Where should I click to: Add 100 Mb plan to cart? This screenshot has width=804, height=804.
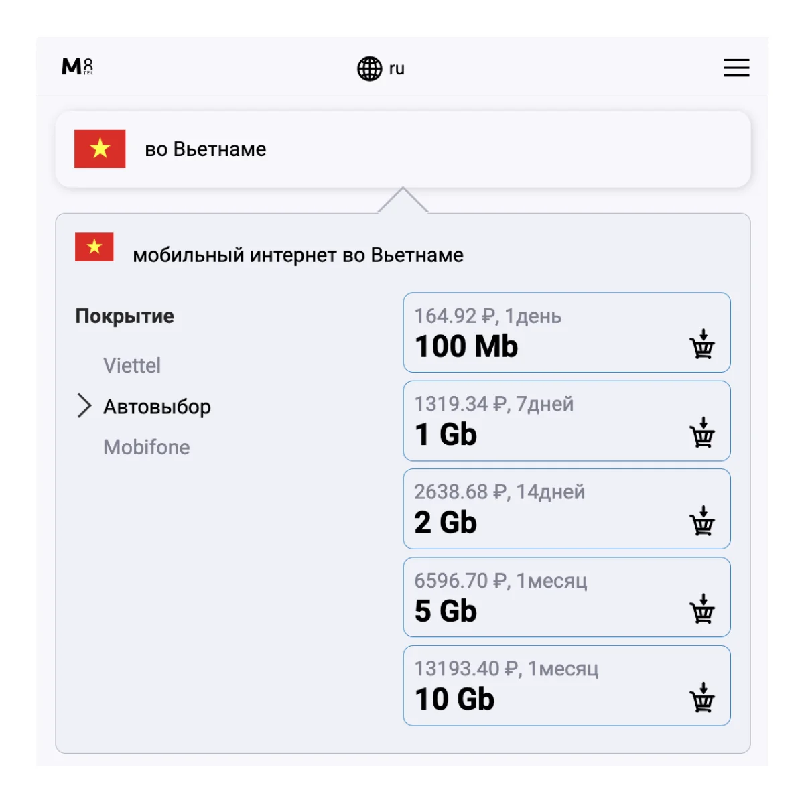tap(702, 344)
